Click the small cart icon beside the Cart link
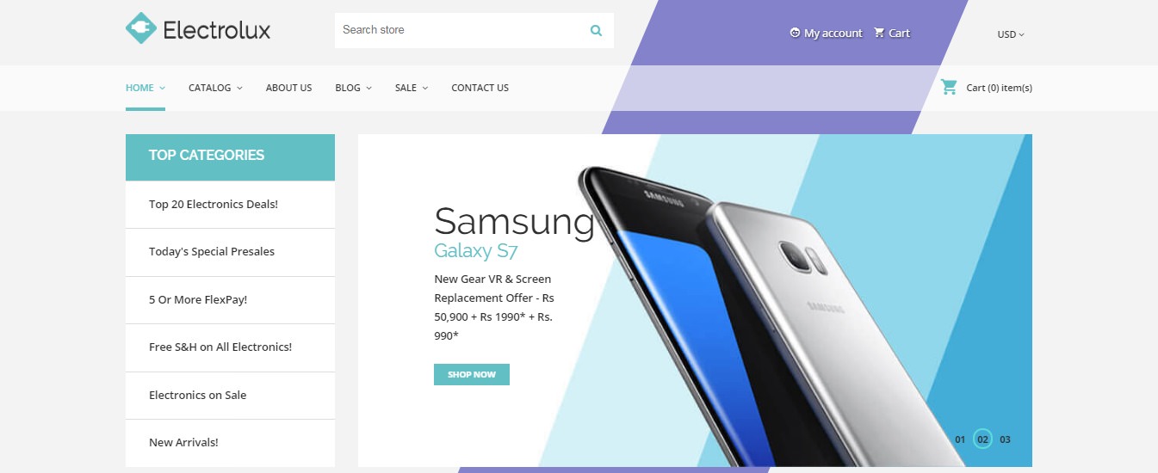Viewport: 1158px width, 473px height. tap(879, 33)
